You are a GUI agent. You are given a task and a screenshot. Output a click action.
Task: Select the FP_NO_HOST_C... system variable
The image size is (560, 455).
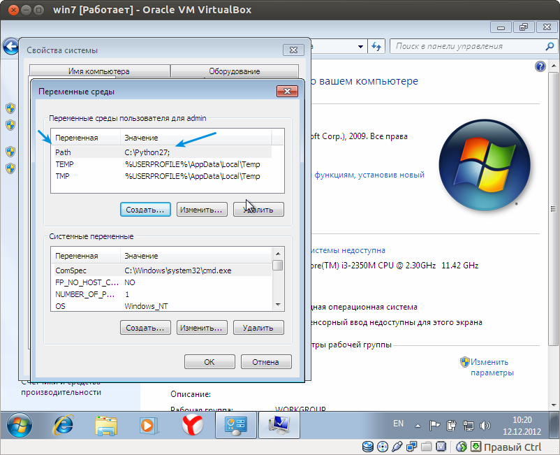click(x=161, y=282)
